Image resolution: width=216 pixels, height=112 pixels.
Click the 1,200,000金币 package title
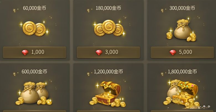coord(108,72)
